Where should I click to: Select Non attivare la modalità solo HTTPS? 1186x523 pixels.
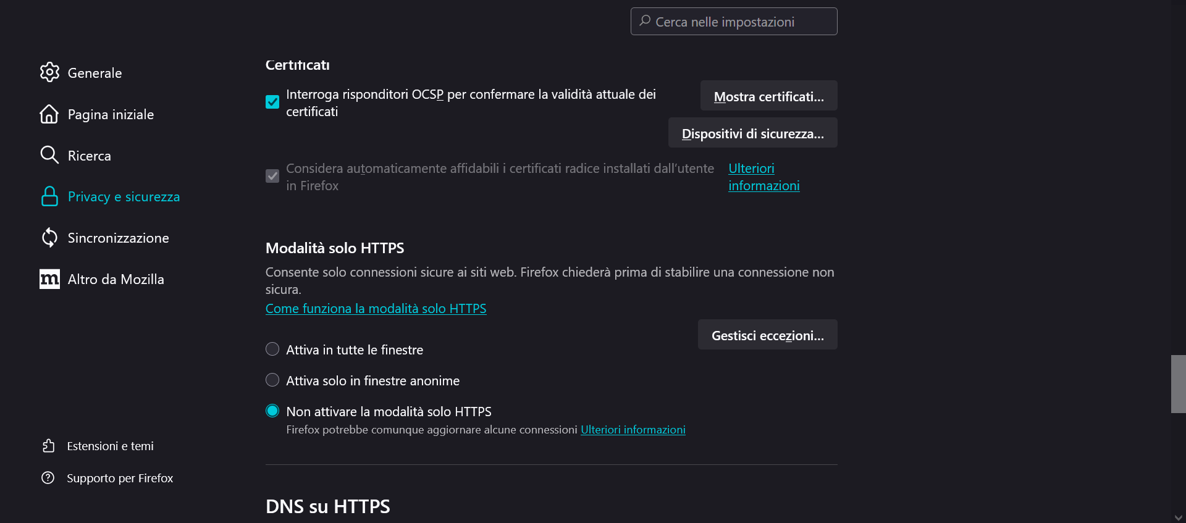tap(272, 411)
